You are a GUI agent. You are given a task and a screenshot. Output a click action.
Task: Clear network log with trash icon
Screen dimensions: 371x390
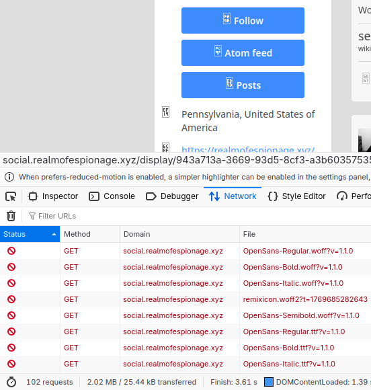coord(11,216)
